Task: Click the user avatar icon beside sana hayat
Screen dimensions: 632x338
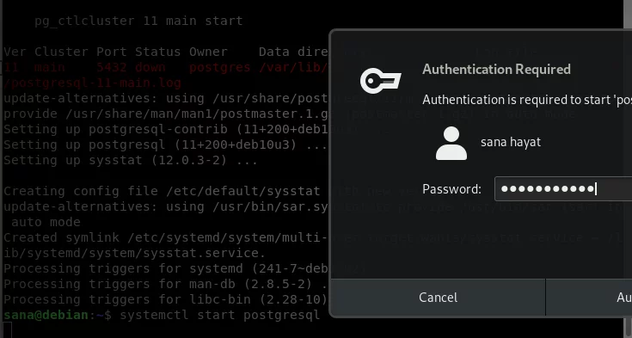Action: pos(451,143)
